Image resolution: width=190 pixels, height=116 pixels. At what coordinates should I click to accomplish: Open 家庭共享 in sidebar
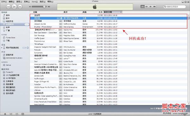[x=9, y=55]
